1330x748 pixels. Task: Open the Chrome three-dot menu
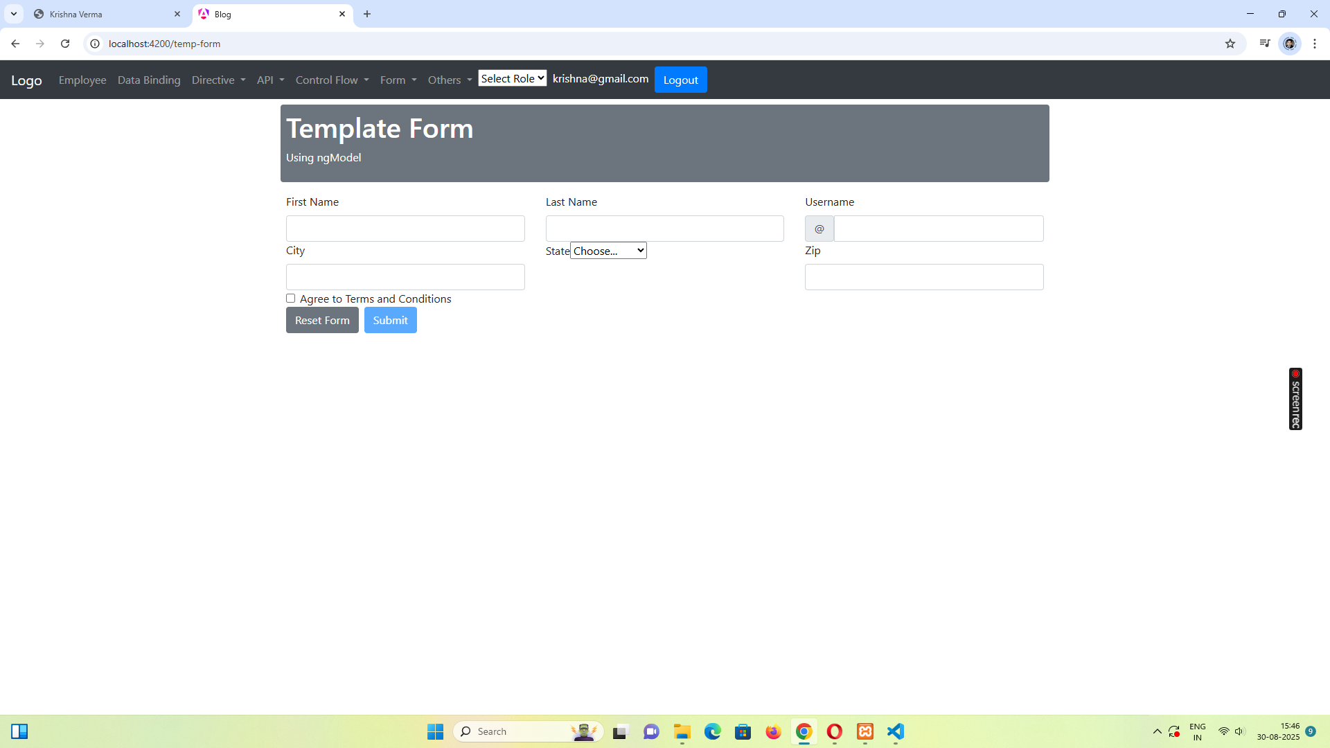click(1315, 44)
